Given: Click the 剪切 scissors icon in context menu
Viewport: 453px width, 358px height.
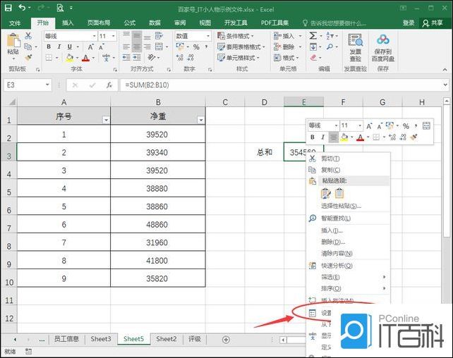Looking at the screenshot, I should click(x=313, y=159).
